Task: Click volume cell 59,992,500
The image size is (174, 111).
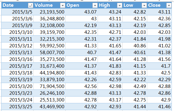Action: (49, 46)
